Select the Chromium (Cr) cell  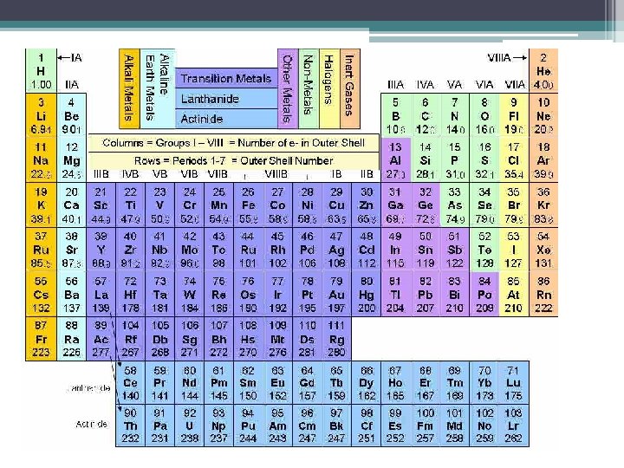tap(190, 205)
